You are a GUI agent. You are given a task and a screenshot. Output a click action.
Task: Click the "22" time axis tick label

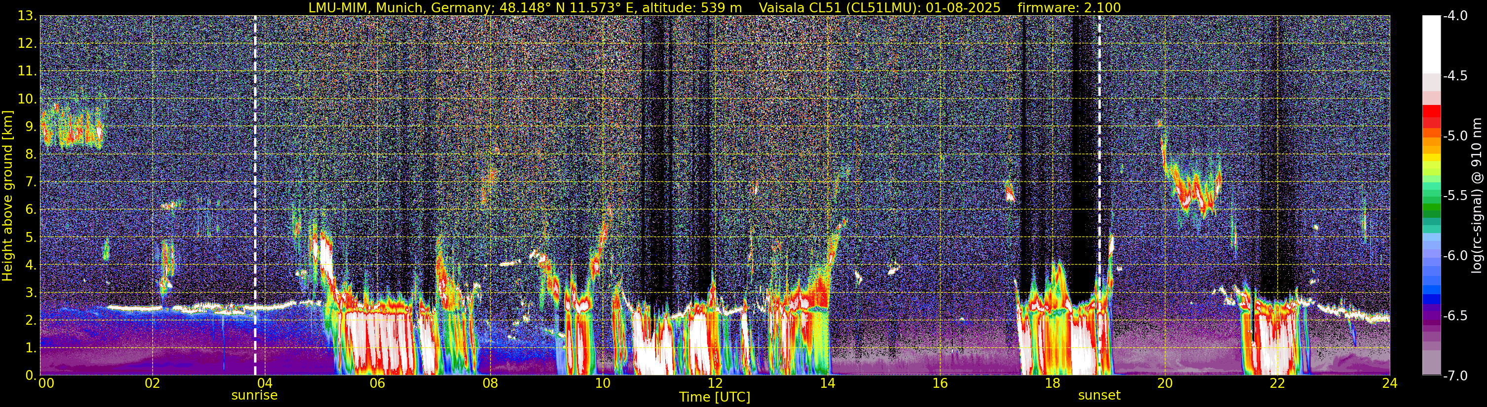pos(1278,383)
